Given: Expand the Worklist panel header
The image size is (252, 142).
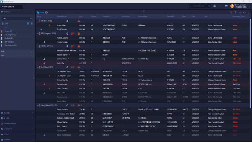Looking at the screenshot, I should [x=17, y=12].
